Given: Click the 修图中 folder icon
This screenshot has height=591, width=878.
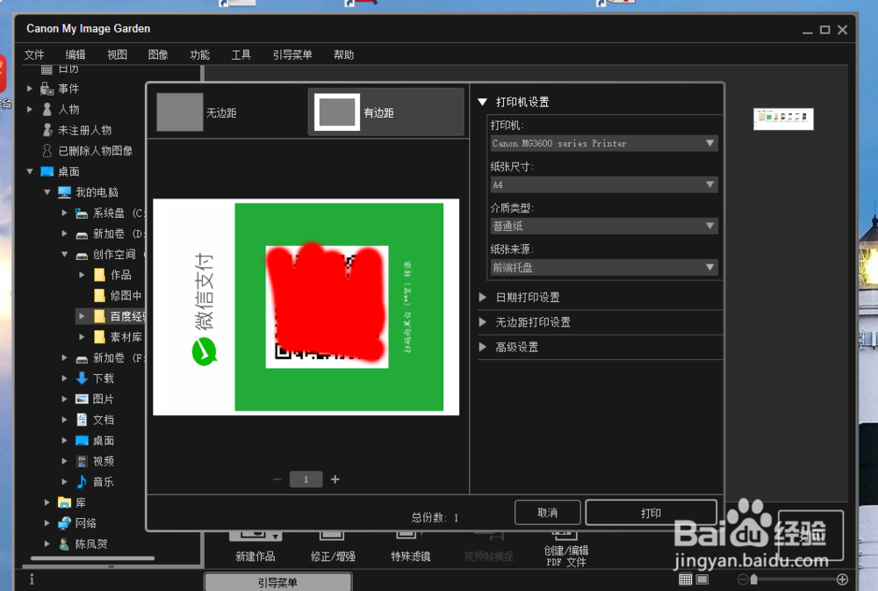Looking at the screenshot, I should (99, 295).
